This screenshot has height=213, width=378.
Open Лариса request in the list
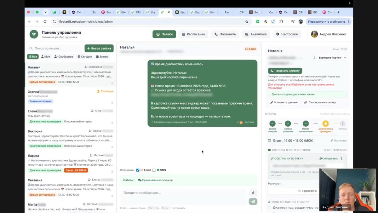tap(71, 163)
